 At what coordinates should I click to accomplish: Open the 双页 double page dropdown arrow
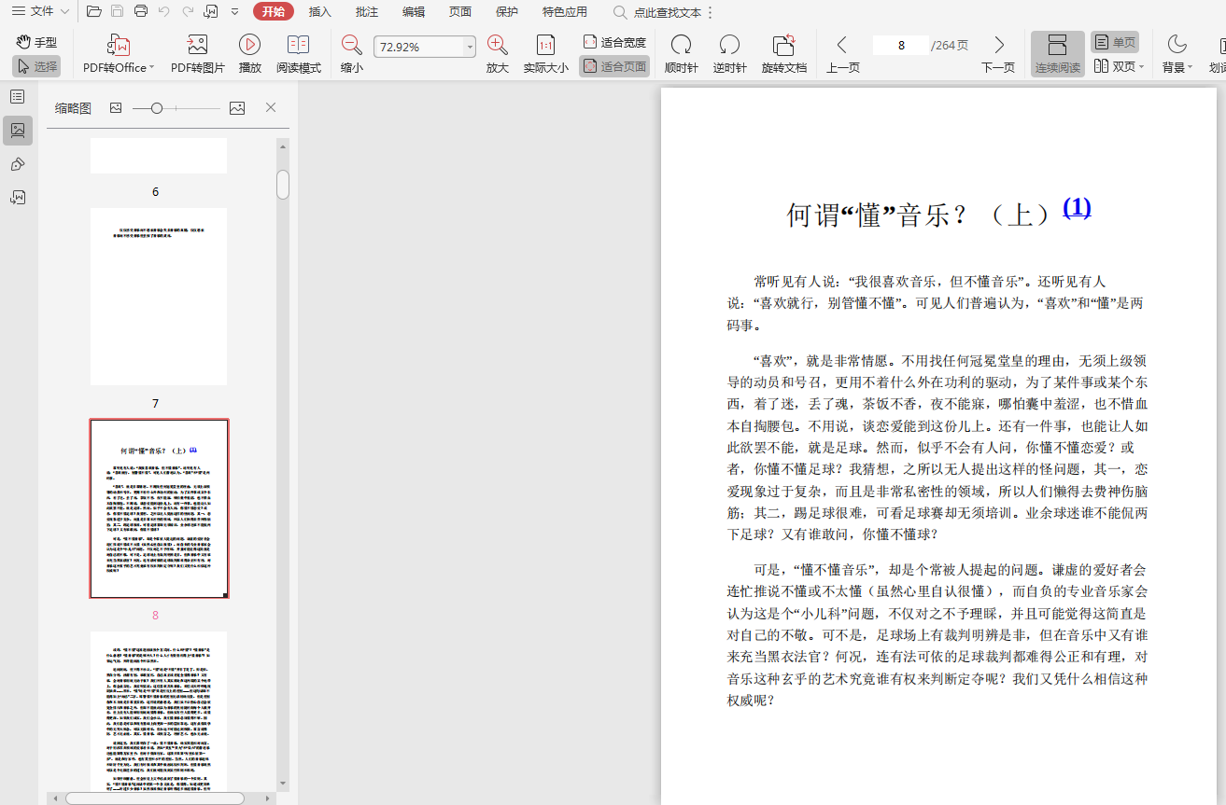(1141, 66)
